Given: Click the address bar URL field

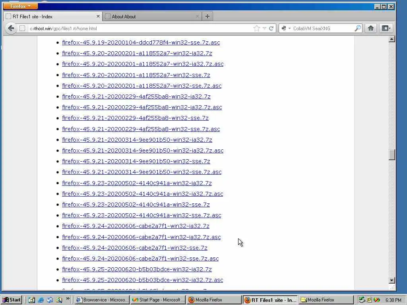Looking at the screenshot, I should pos(140,29).
